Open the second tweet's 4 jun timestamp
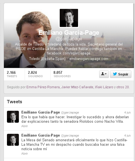The height and width of the screenshot is (161, 135). (127, 135)
